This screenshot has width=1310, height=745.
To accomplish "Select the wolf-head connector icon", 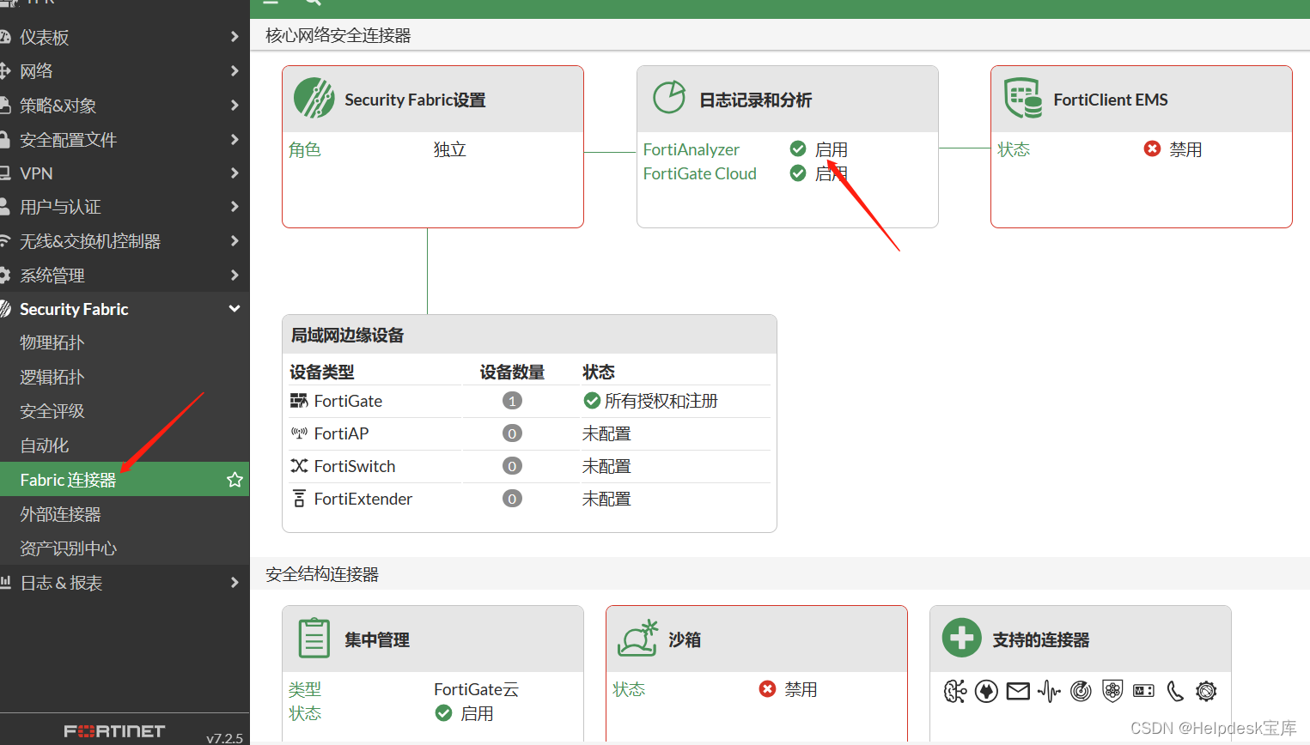I will tap(986, 691).
